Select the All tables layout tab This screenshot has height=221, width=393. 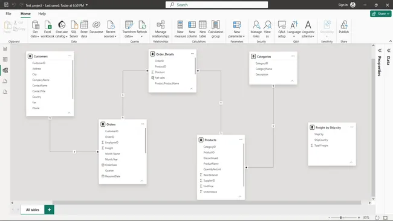click(x=33, y=210)
